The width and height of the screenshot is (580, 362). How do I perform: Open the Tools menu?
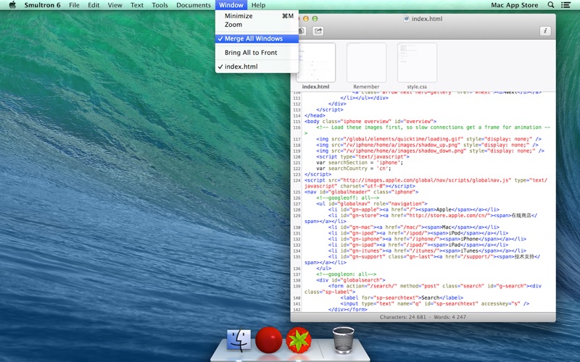(159, 5)
